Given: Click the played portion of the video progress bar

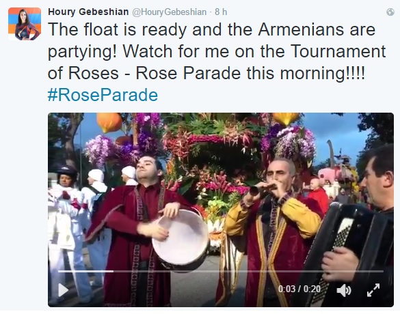Looking at the screenshot, I should click(x=85, y=271).
